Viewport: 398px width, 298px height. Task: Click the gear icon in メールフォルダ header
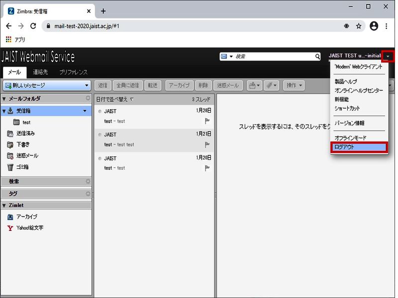(88, 99)
